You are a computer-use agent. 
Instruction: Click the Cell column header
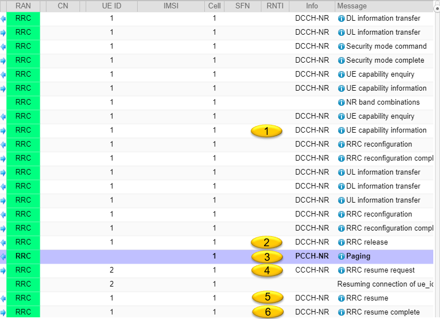coord(214,6)
